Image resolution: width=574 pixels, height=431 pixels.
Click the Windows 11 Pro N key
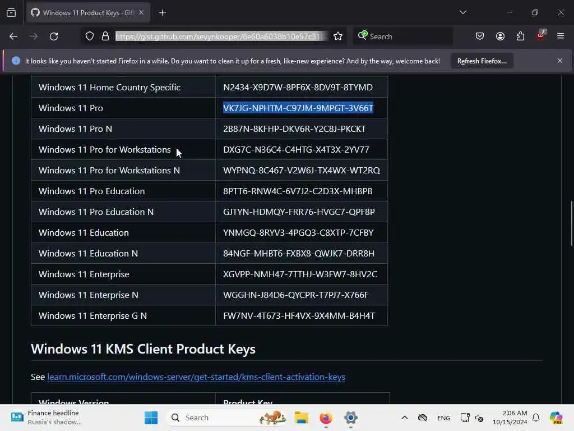(294, 129)
